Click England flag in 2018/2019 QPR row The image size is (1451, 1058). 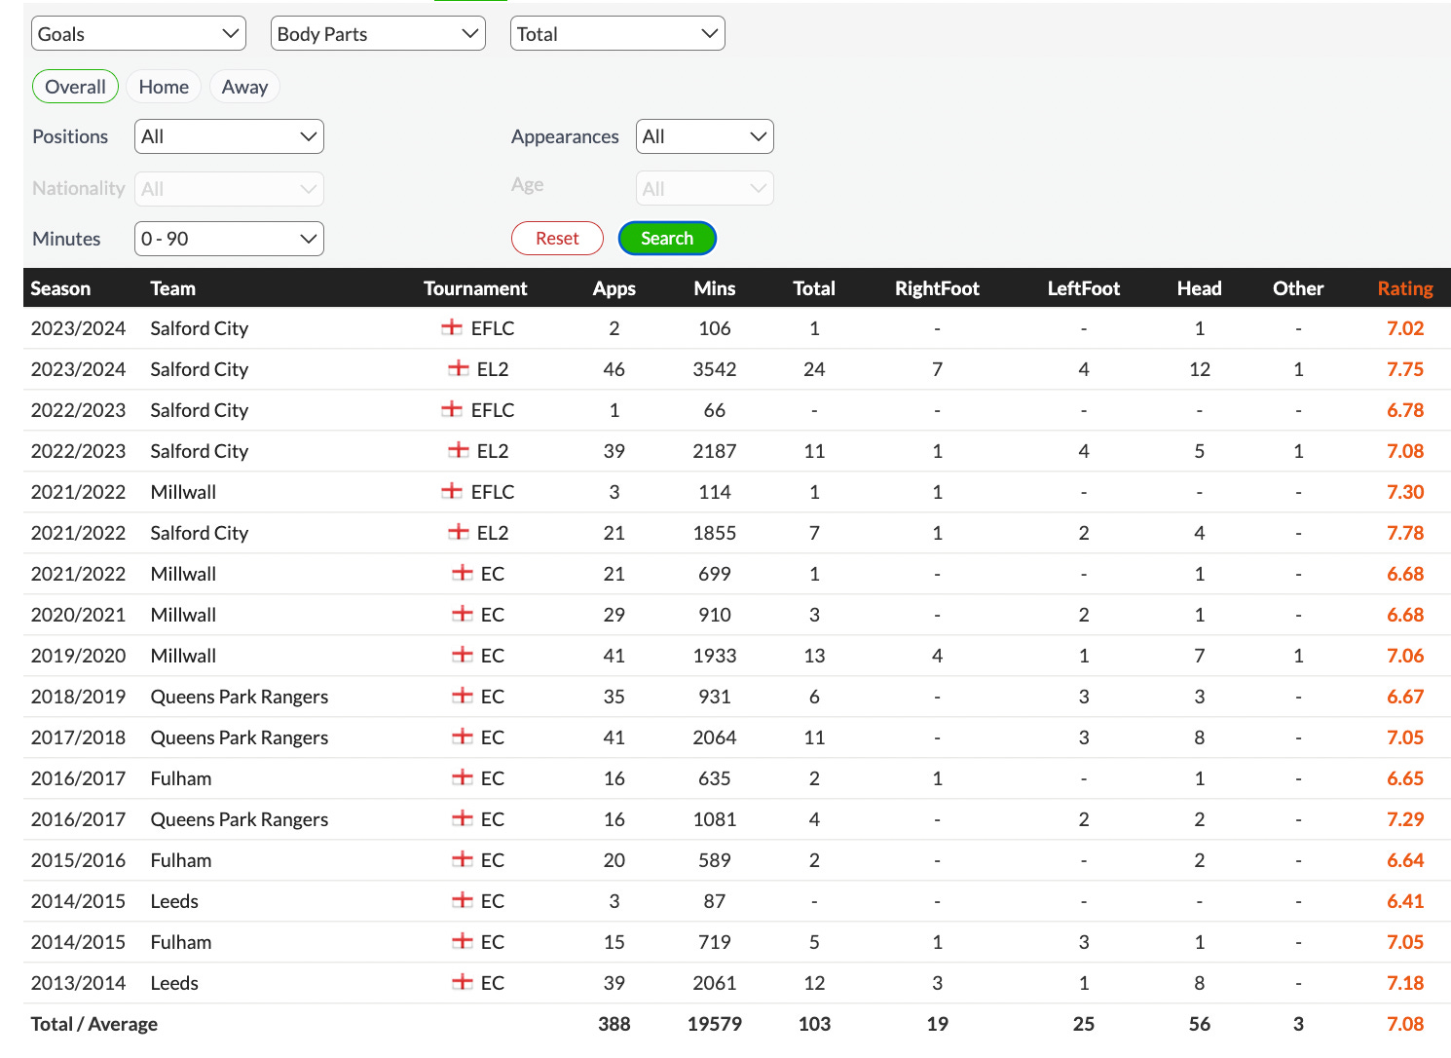click(x=463, y=696)
